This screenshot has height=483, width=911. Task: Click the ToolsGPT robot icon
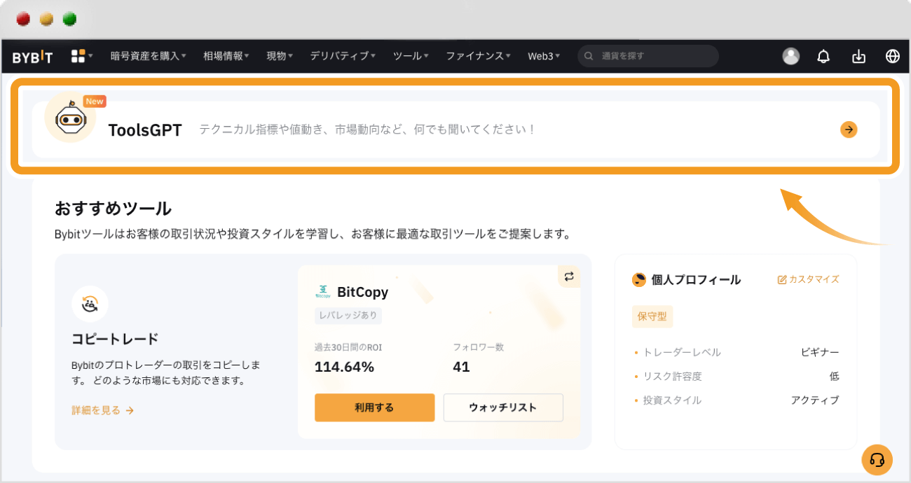point(70,118)
